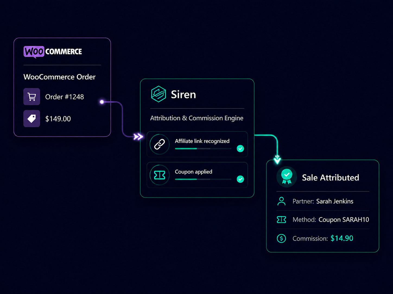Select the Order #1248 text
This screenshot has height=294, width=393.
pyautogui.click(x=65, y=97)
